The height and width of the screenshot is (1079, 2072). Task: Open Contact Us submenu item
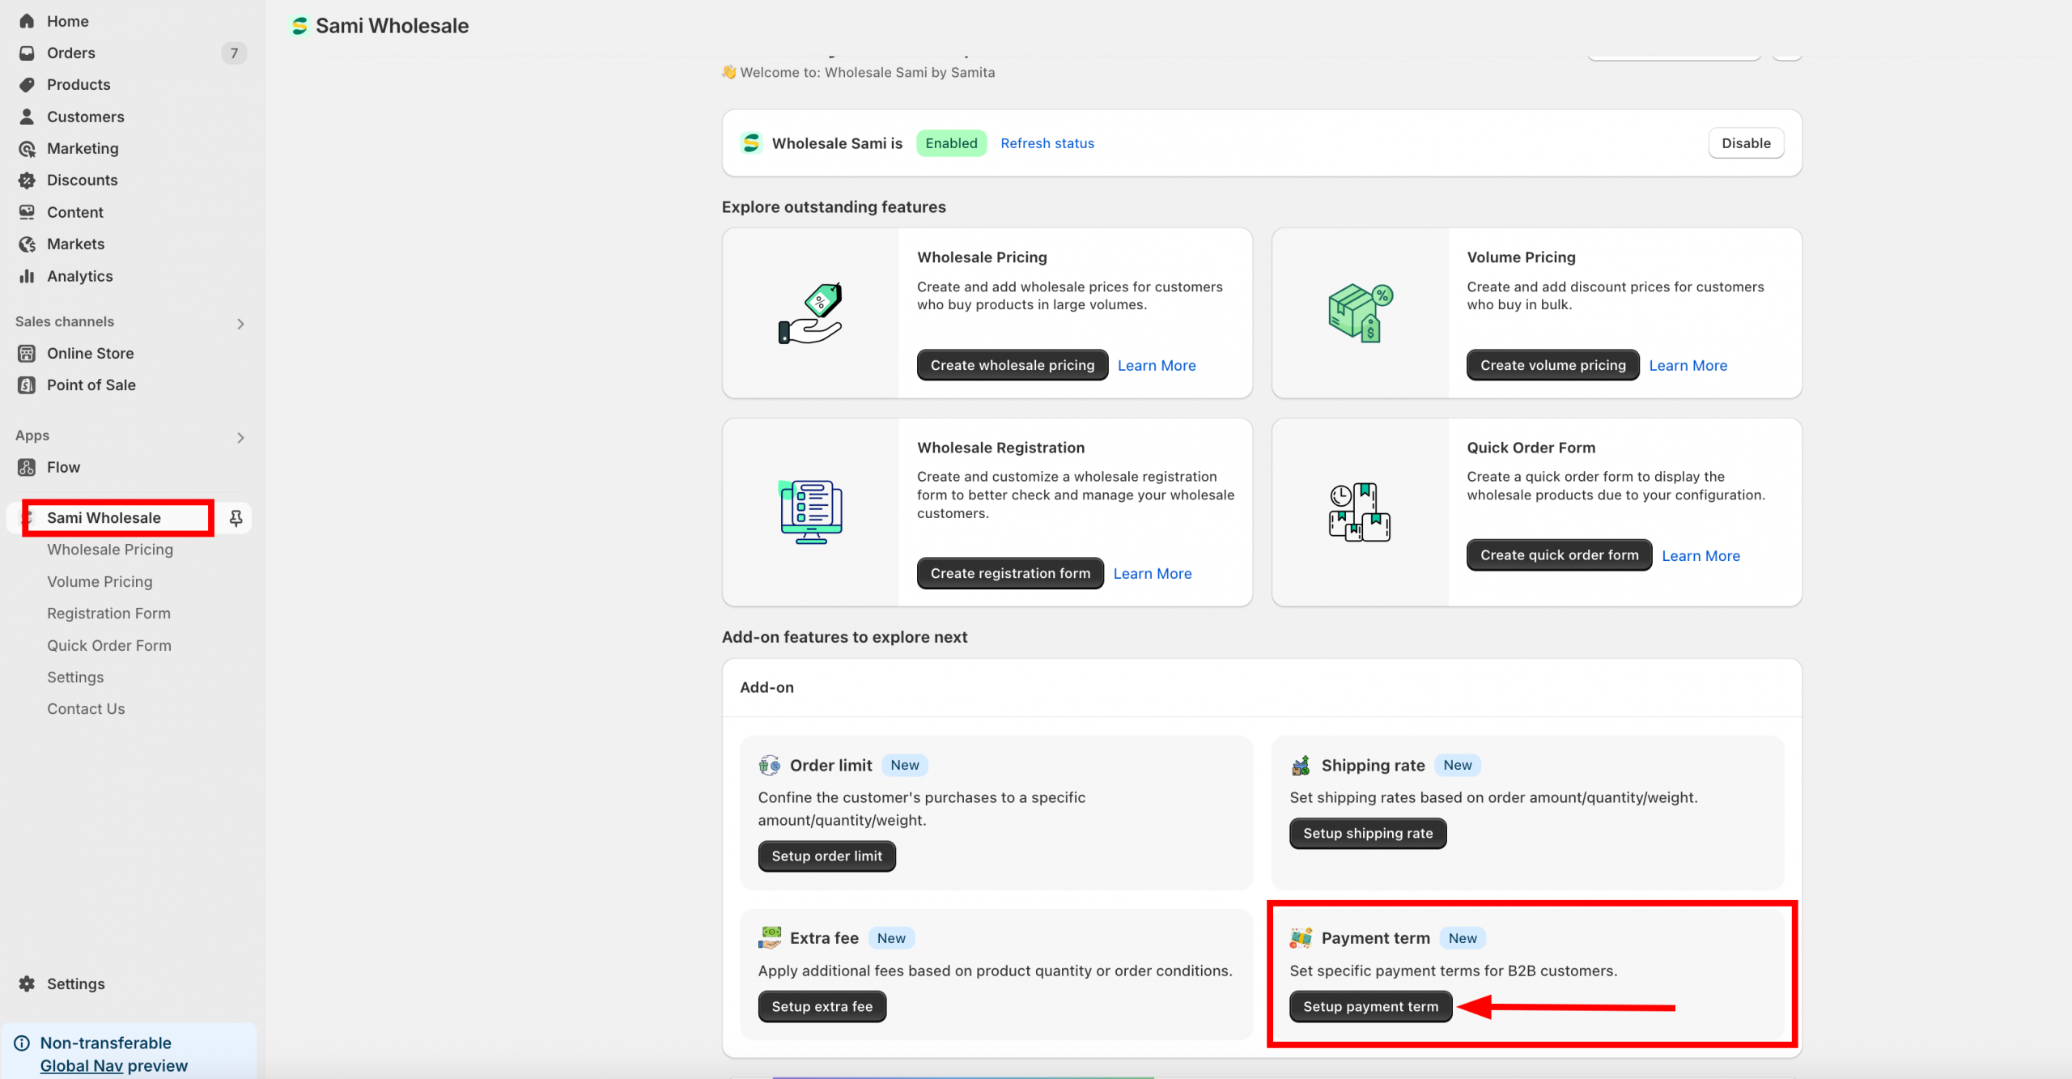(86, 708)
